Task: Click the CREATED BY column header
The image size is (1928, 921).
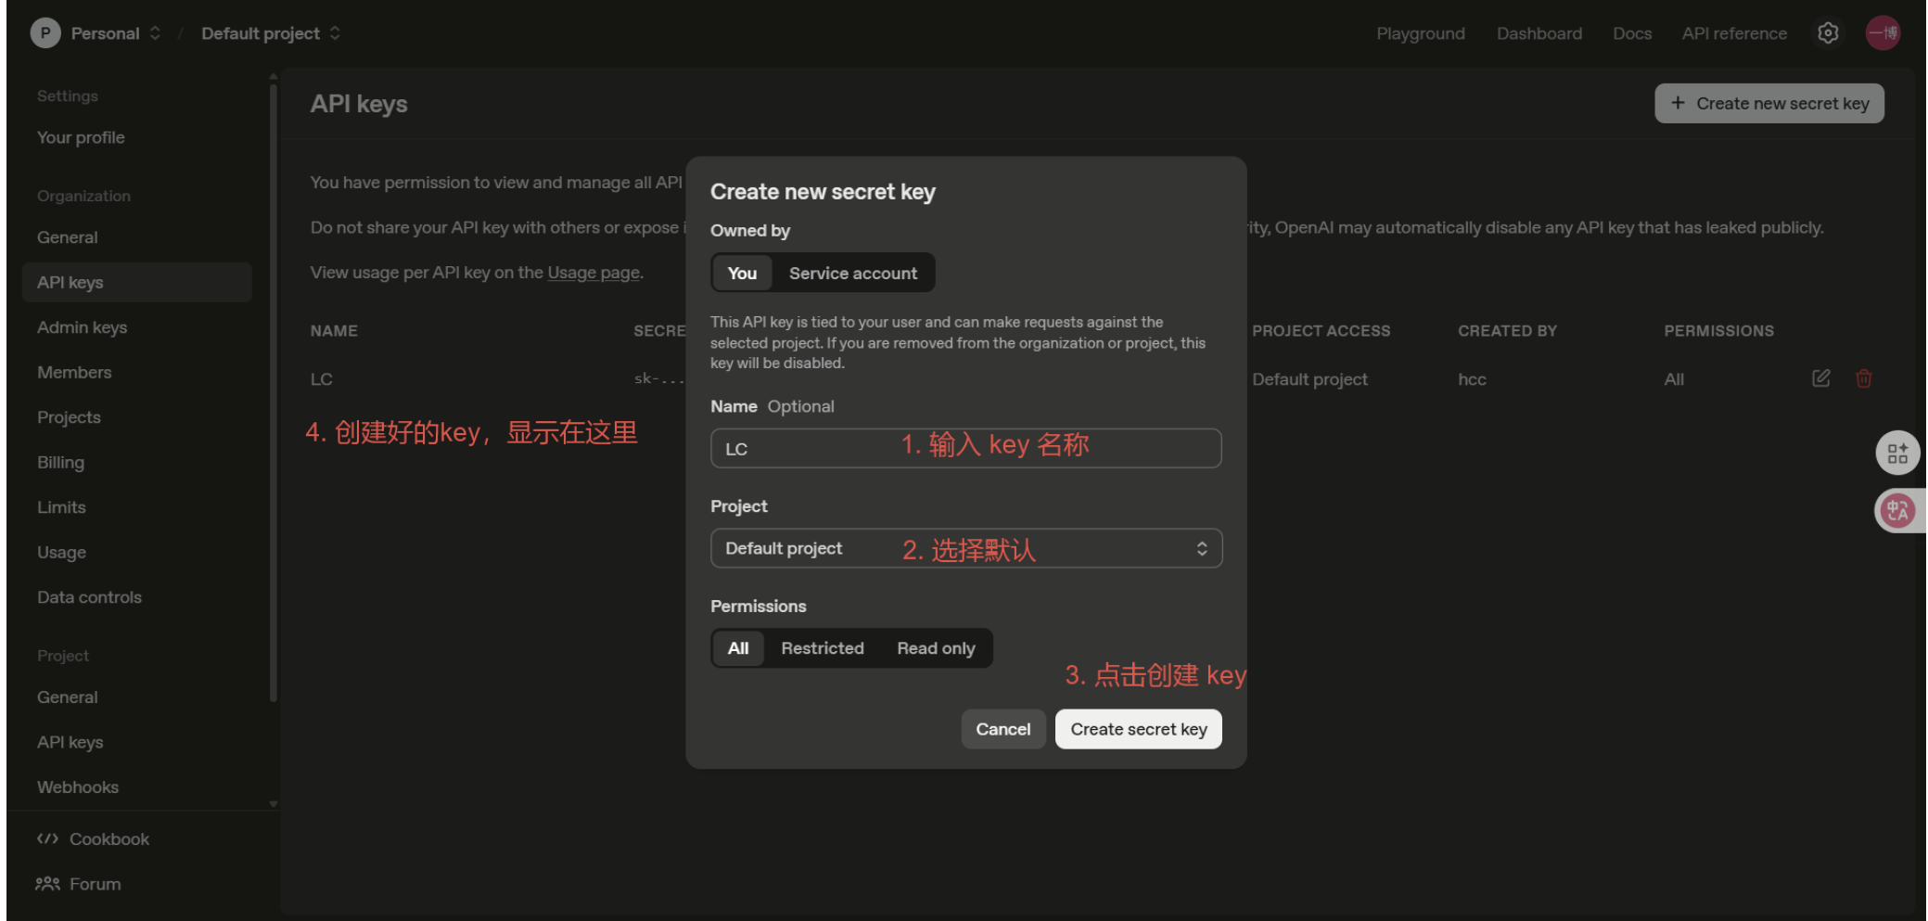Action: coord(1507,331)
